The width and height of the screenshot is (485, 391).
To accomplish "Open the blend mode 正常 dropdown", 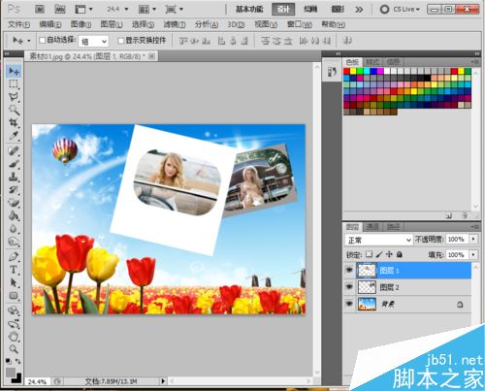I will [378, 240].
